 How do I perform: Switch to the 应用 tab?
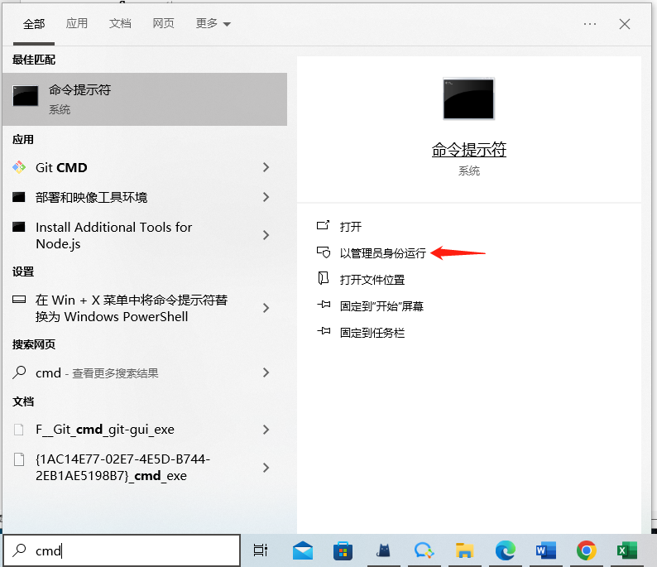(x=77, y=23)
